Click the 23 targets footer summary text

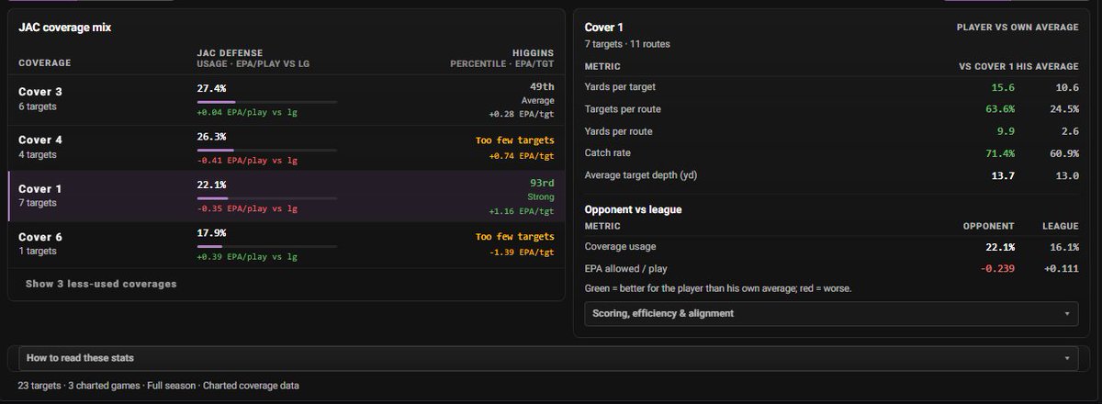point(158,386)
